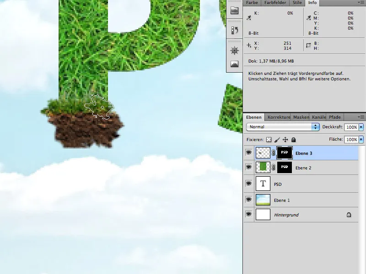Screen dimensions: 366x274
Task: Click the crosshair coordinates icon in Info panel
Action: pyautogui.click(x=249, y=45)
